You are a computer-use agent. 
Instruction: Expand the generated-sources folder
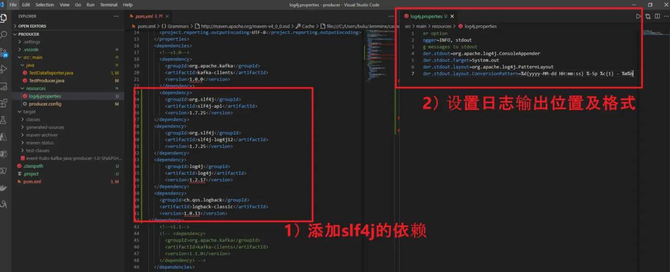pyautogui.click(x=67, y=127)
